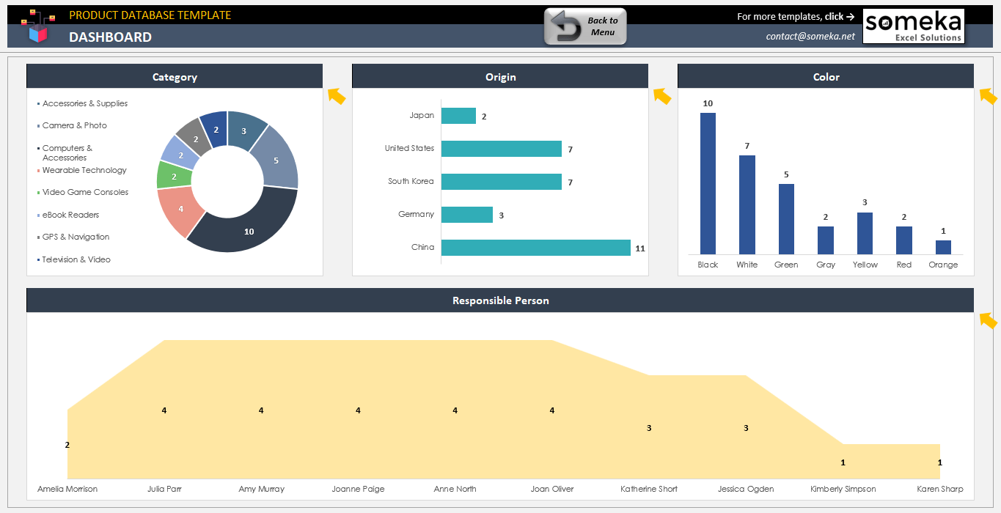Open the contact@someka.net email link
Screen dimensions: 1001x513
click(x=810, y=36)
